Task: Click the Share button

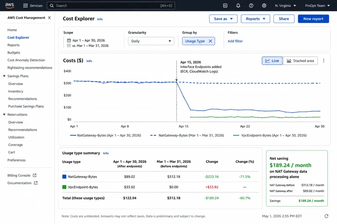Action: pos(284,19)
